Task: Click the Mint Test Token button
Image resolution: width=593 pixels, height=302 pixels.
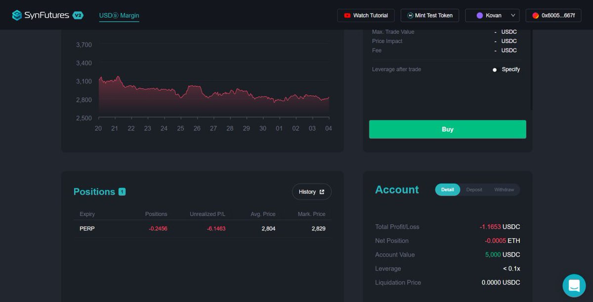Action: [430, 15]
